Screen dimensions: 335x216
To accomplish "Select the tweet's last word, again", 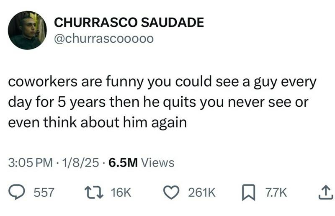I will pyautogui.click(x=169, y=123).
